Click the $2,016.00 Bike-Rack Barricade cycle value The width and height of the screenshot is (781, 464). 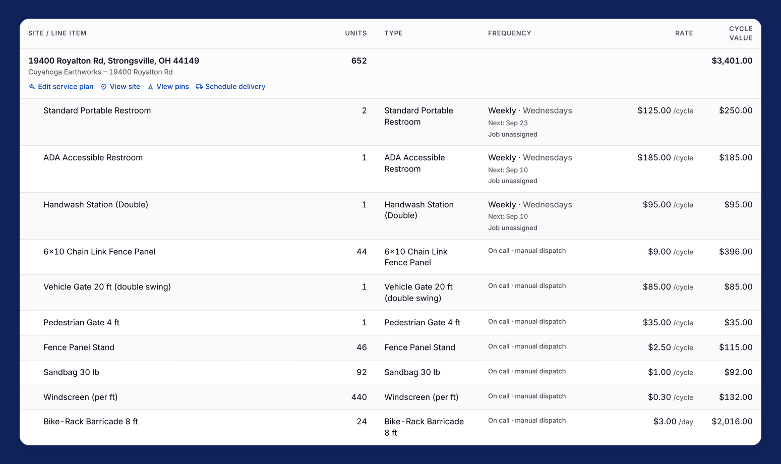coord(732,421)
